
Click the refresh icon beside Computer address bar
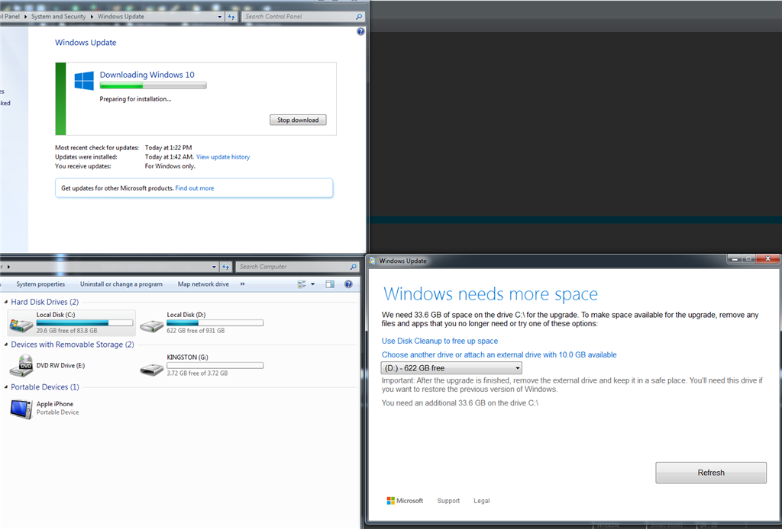click(225, 267)
